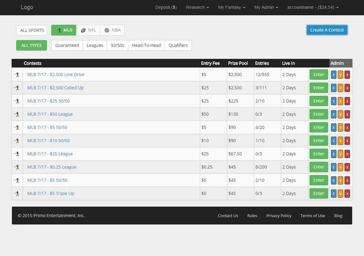Sort by the Prize Pool column header

[238, 63]
